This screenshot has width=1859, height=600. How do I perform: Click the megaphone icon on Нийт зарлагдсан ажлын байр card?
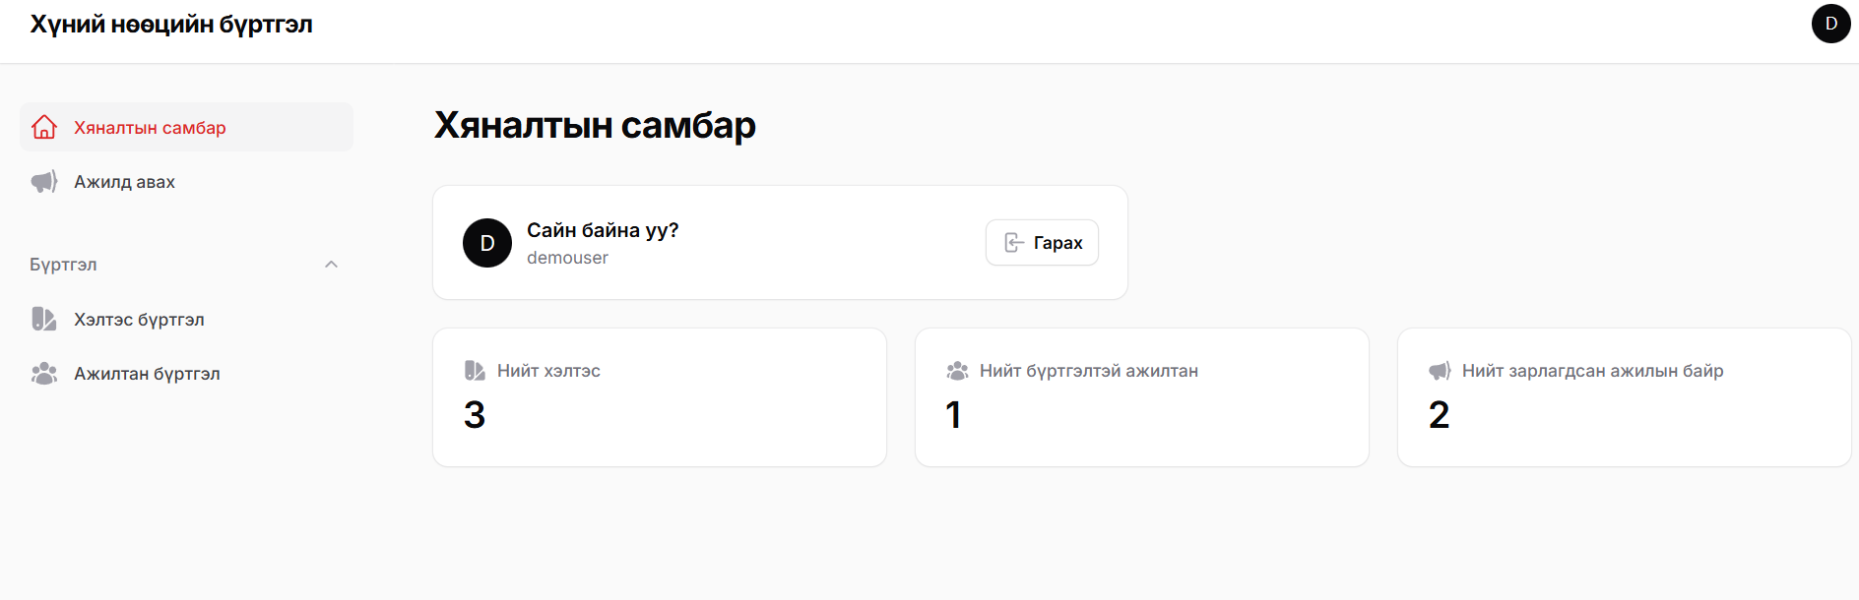[x=1440, y=371]
